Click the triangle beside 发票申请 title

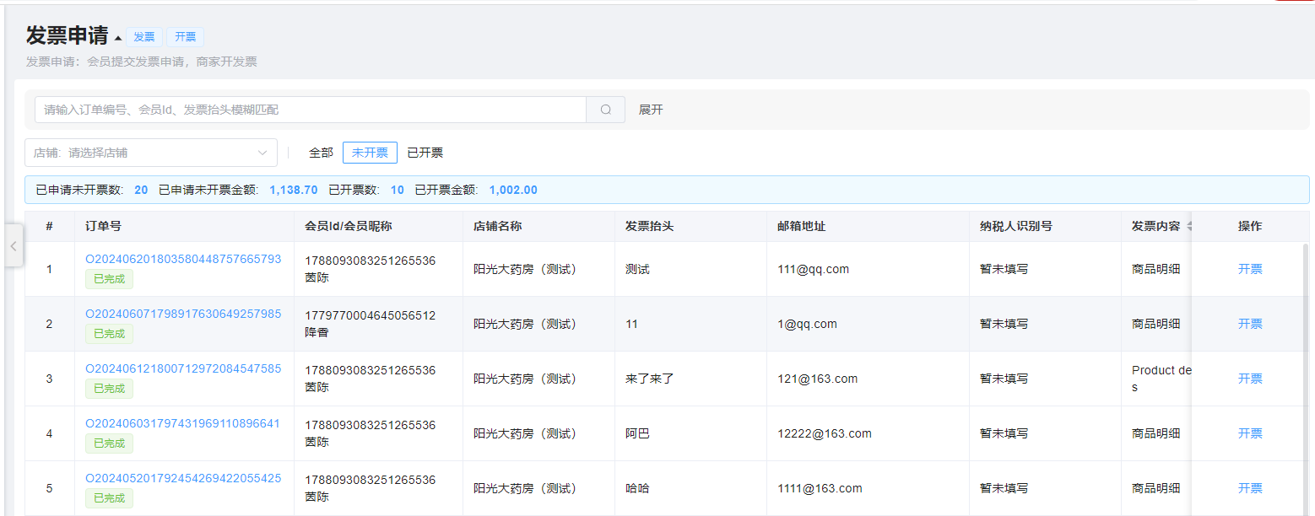[x=118, y=38]
